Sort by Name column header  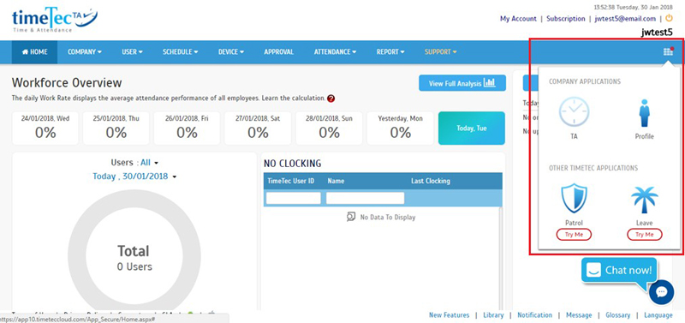click(336, 181)
